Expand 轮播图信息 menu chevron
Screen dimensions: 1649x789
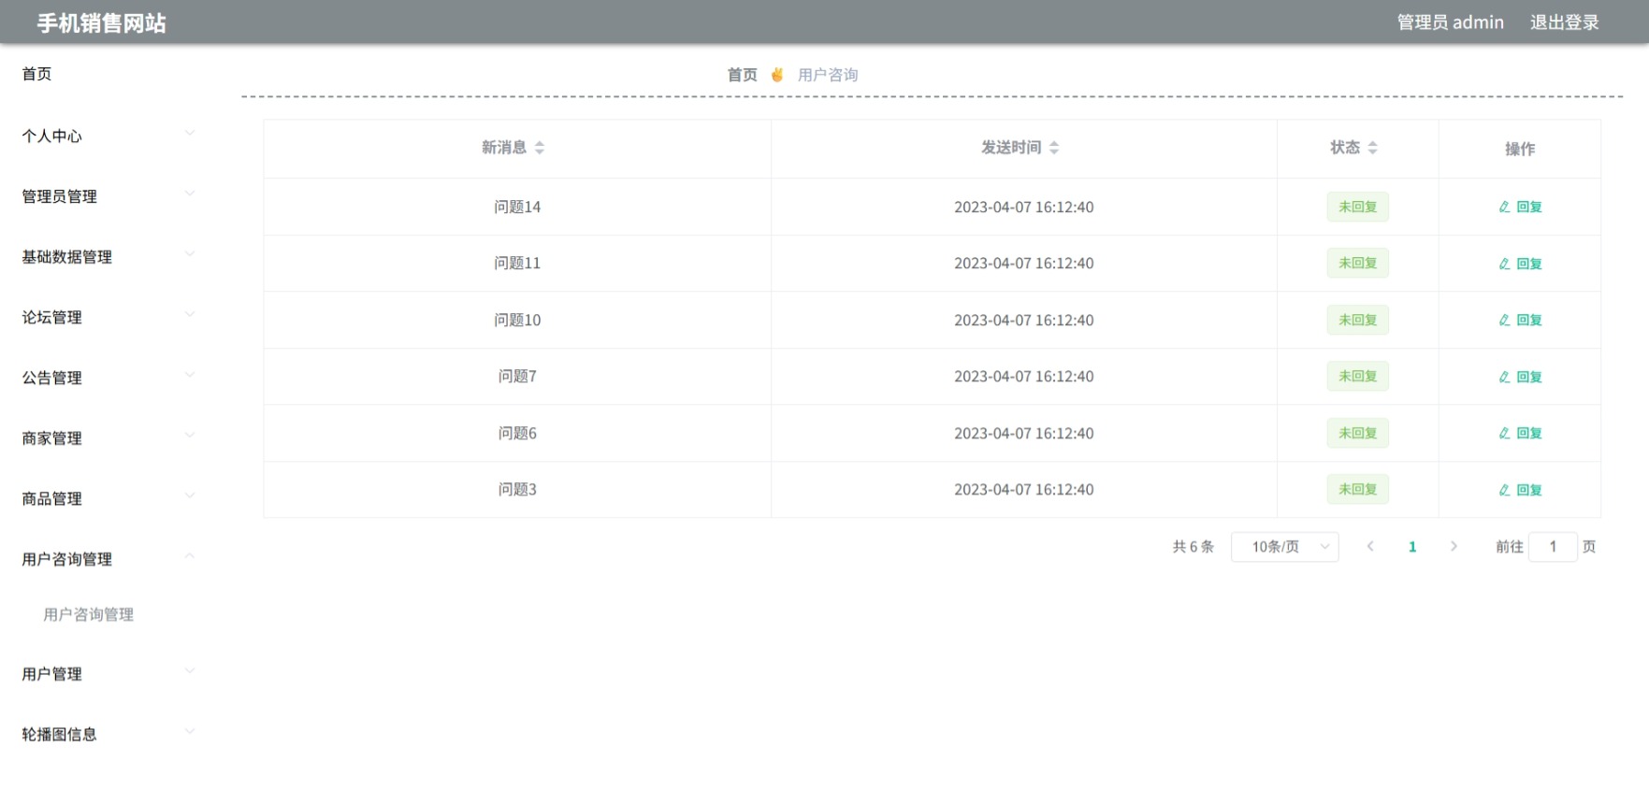tap(190, 732)
